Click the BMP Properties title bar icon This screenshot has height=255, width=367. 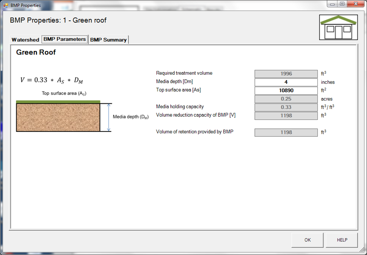click(5, 5)
